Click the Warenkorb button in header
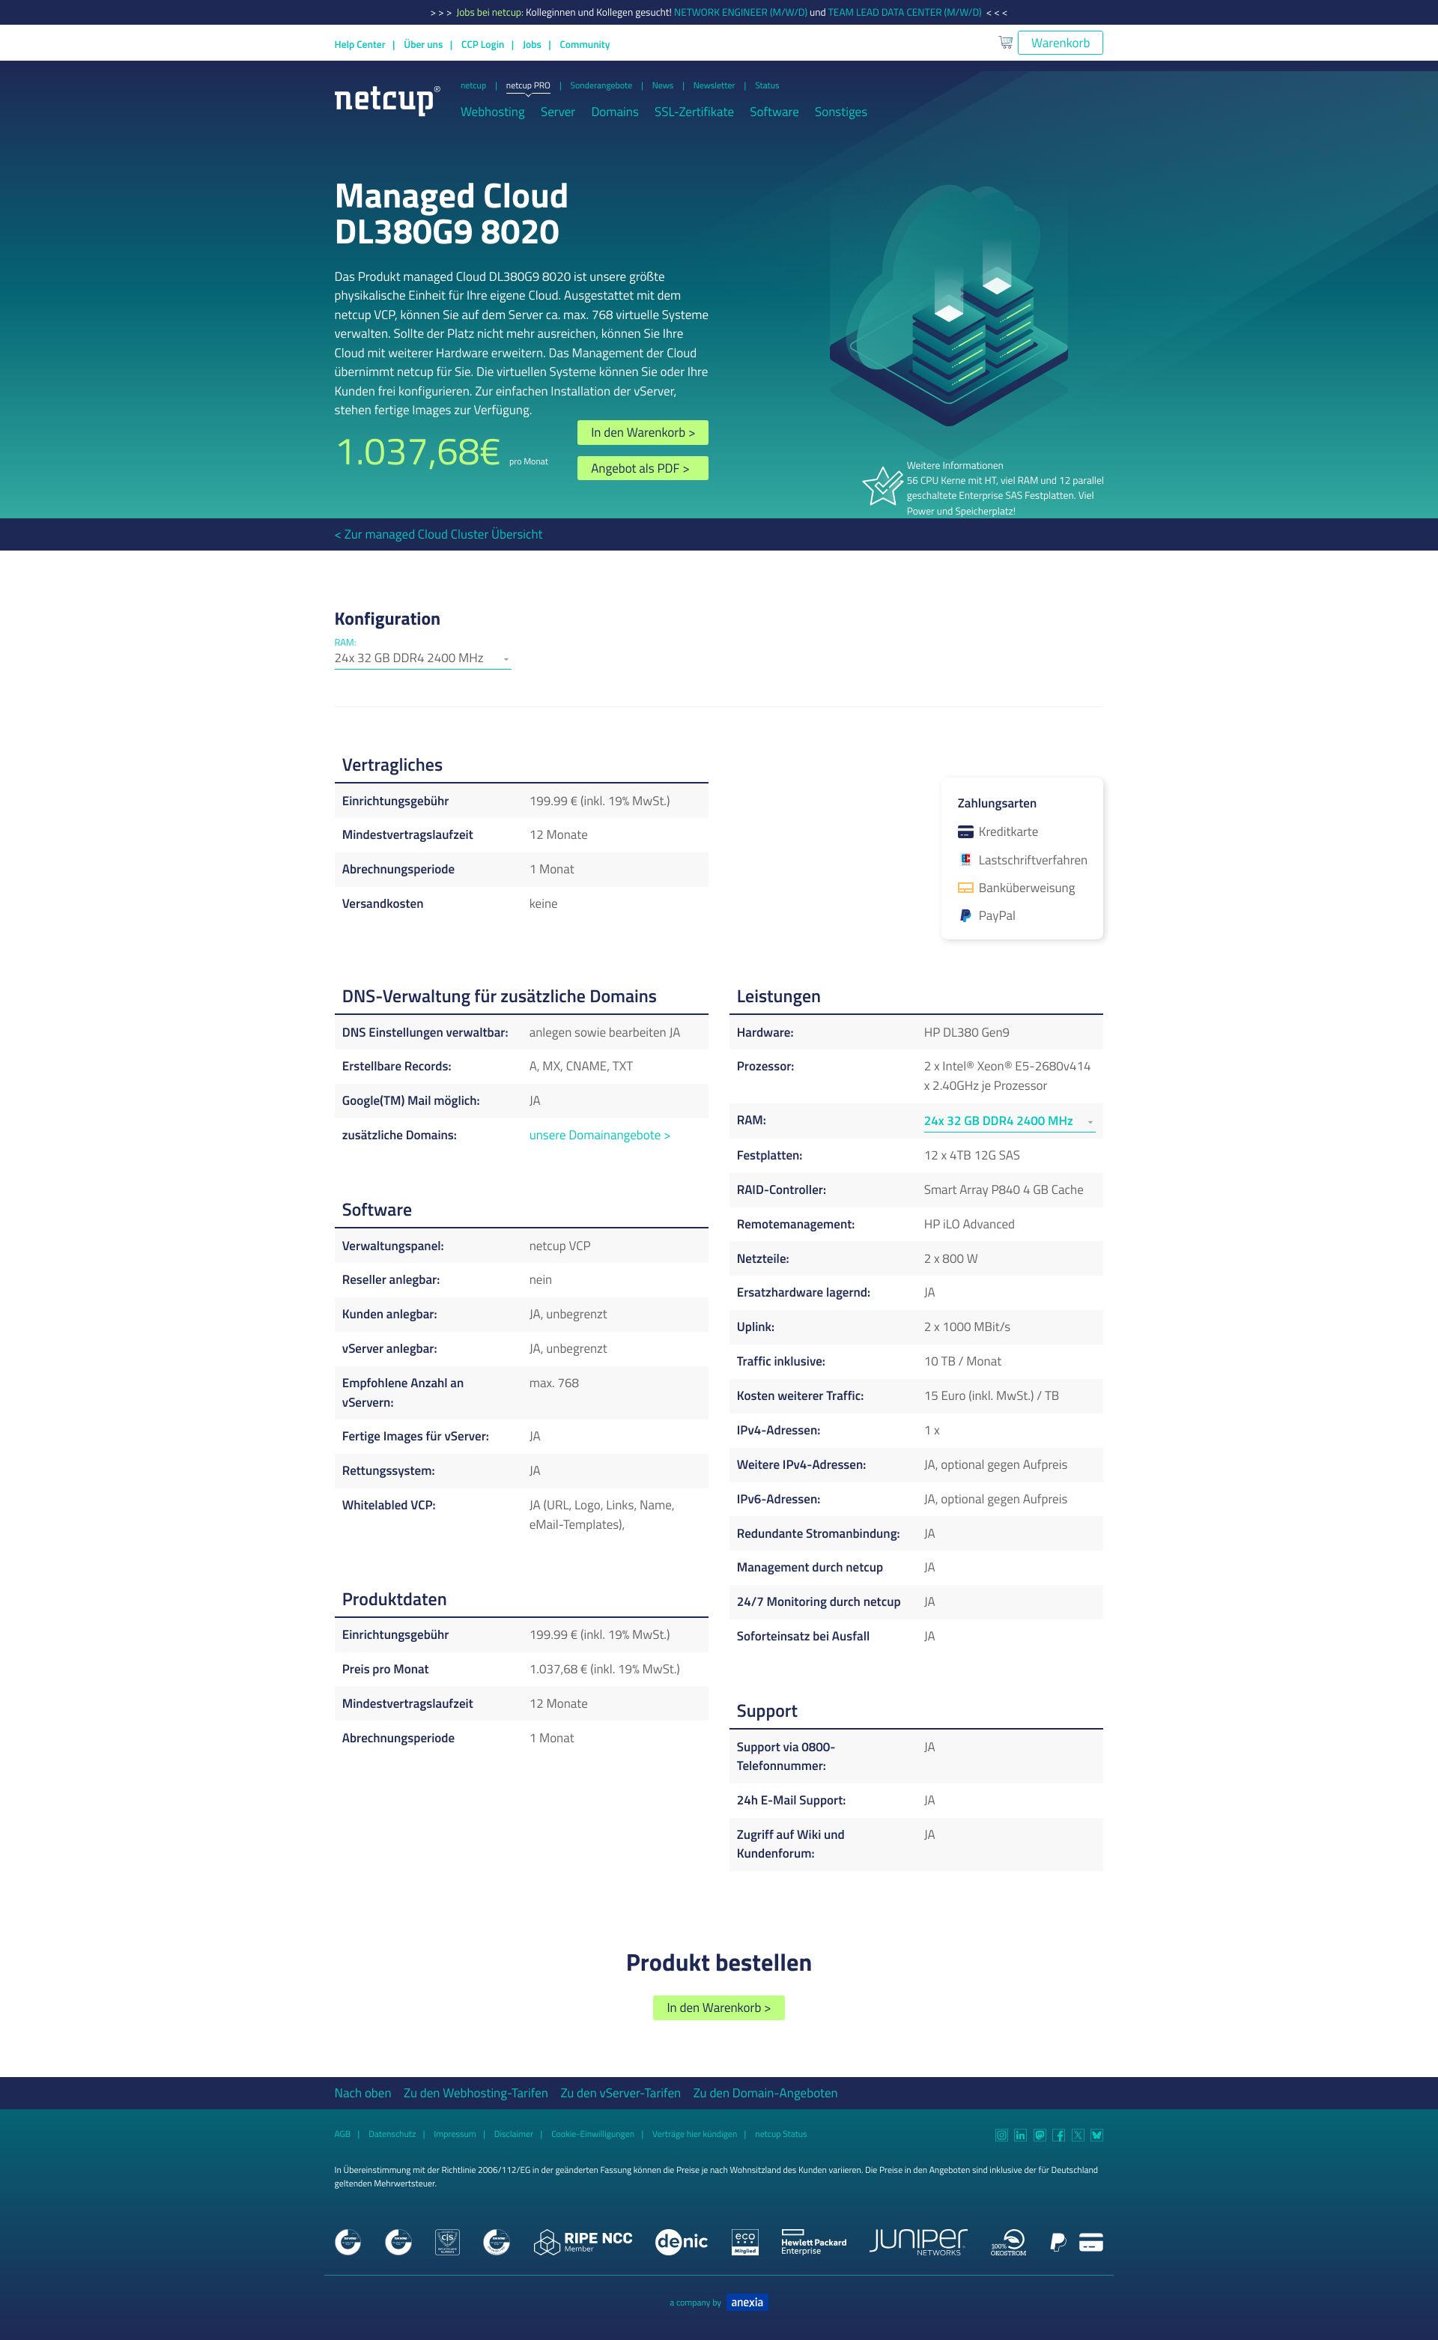This screenshot has width=1438, height=2340. pyautogui.click(x=1061, y=43)
